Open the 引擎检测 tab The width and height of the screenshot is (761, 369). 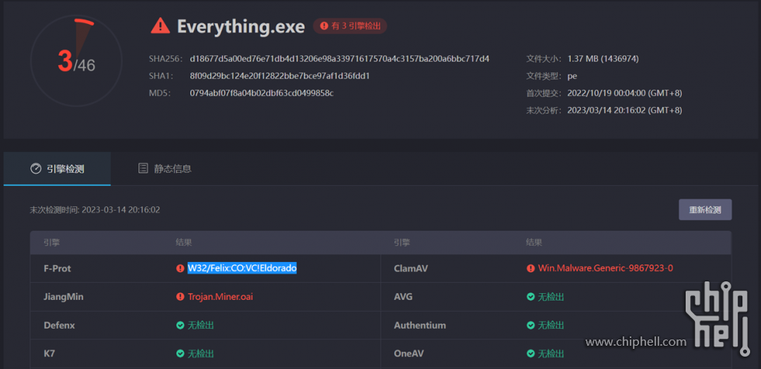pos(57,168)
